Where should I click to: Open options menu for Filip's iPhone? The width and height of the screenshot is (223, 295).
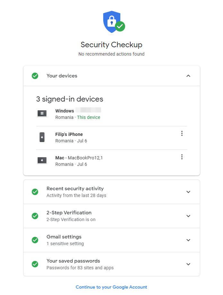click(x=182, y=133)
